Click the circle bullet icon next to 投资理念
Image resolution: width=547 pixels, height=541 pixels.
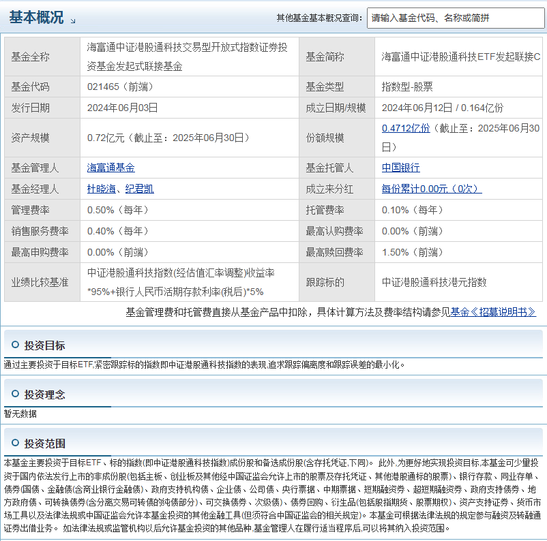(15, 394)
